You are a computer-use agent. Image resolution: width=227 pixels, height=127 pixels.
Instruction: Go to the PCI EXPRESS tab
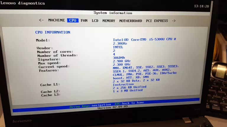coord(157,21)
